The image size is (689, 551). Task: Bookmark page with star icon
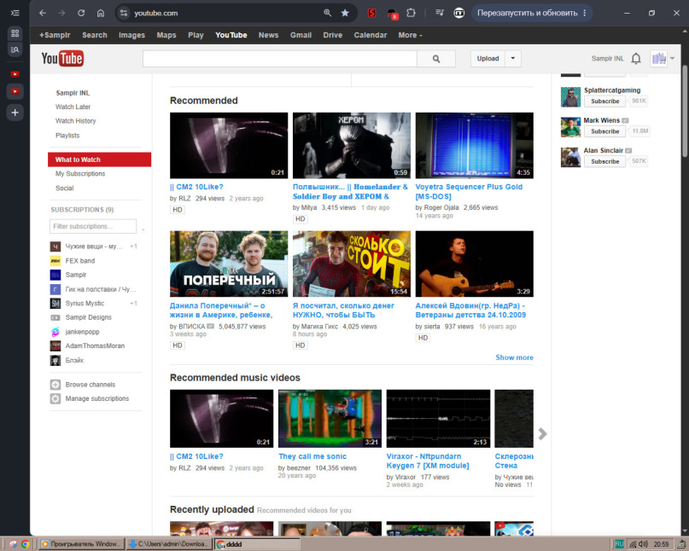click(x=346, y=13)
